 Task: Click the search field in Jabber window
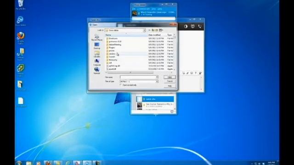point(153,18)
